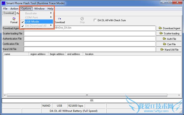
Task: Open the Help menu
Action: (x=50, y=9)
